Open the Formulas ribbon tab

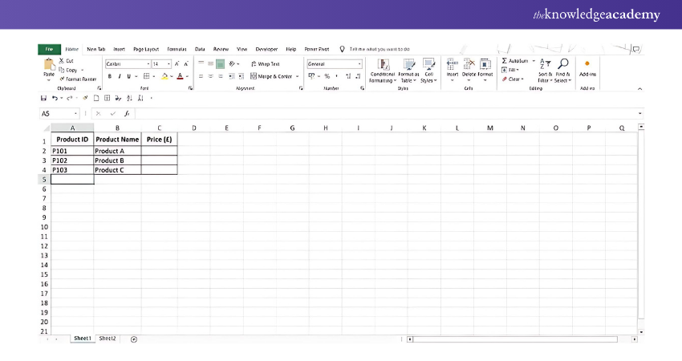(x=177, y=49)
